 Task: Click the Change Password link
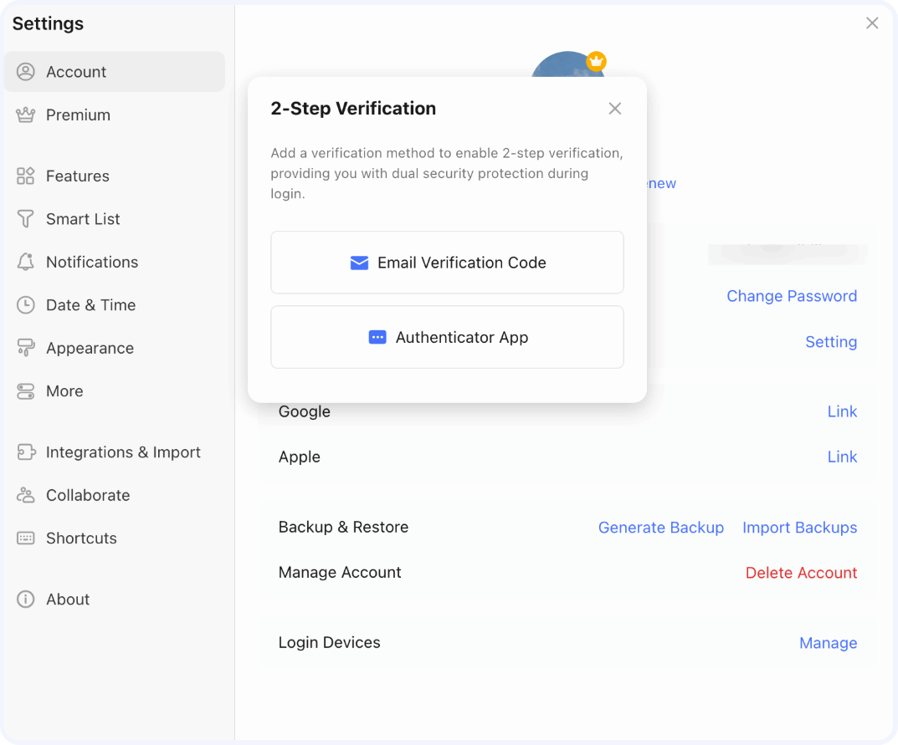click(792, 296)
